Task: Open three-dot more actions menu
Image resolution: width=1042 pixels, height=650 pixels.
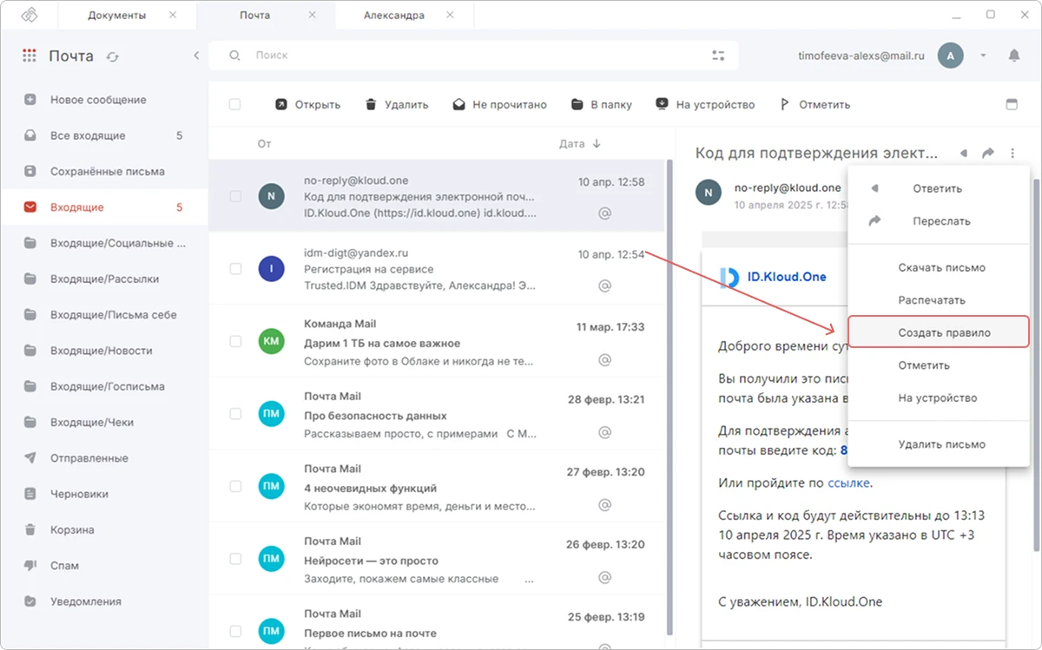Action: [1012, 153]
